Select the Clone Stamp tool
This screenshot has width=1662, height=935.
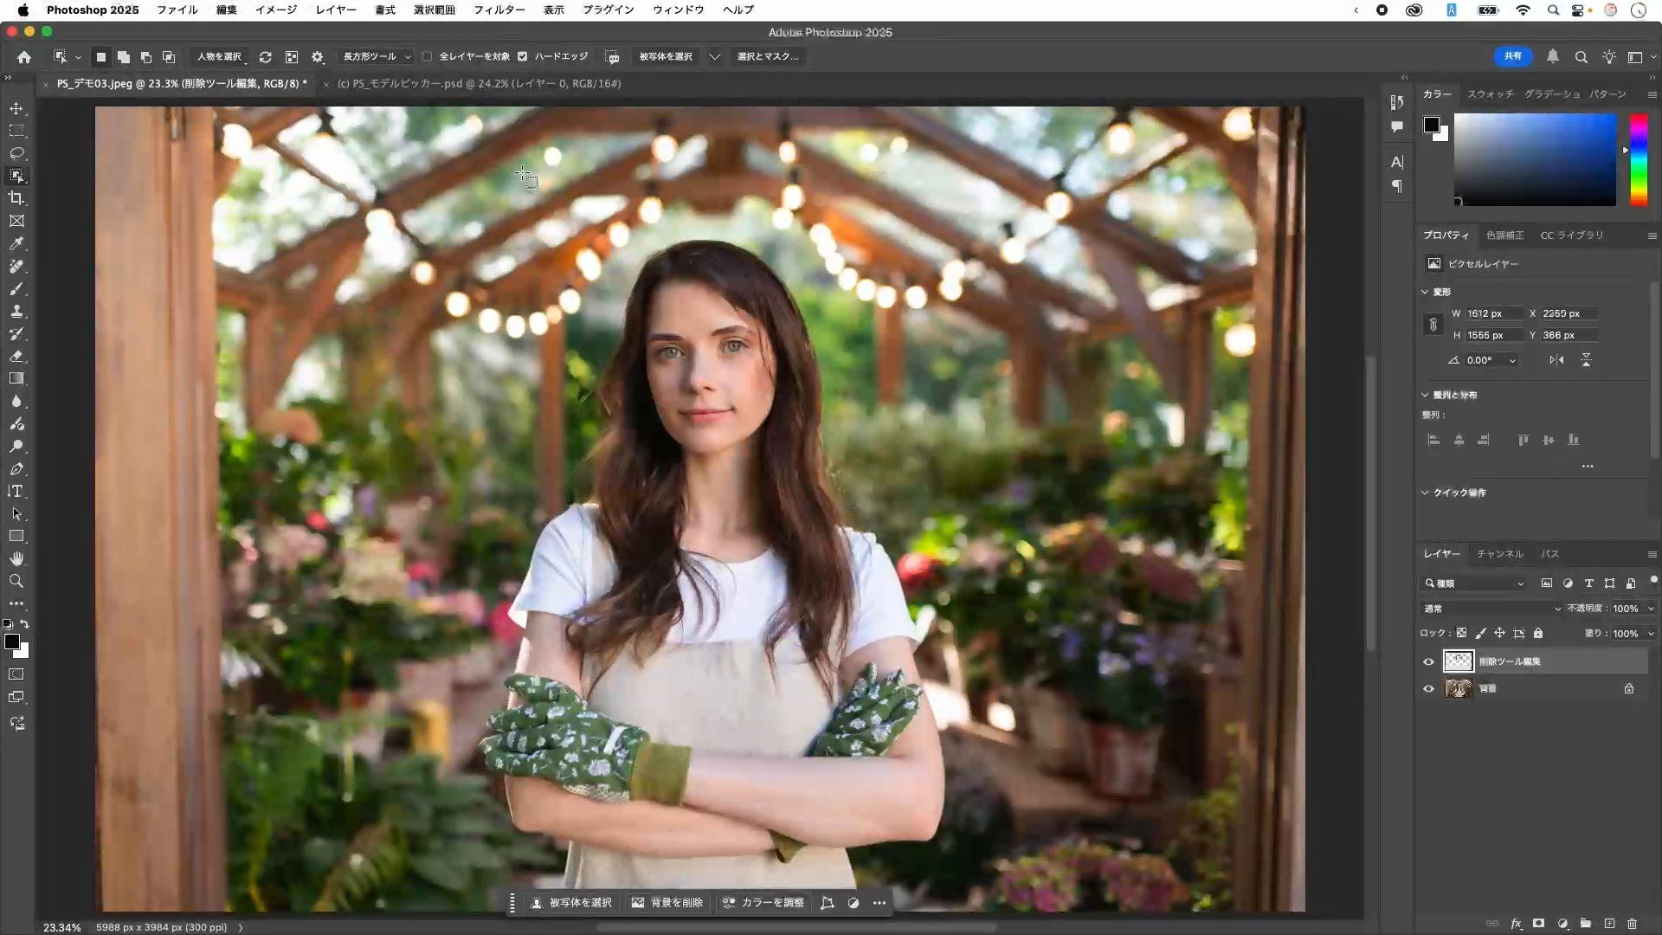(x=16, y=311)
